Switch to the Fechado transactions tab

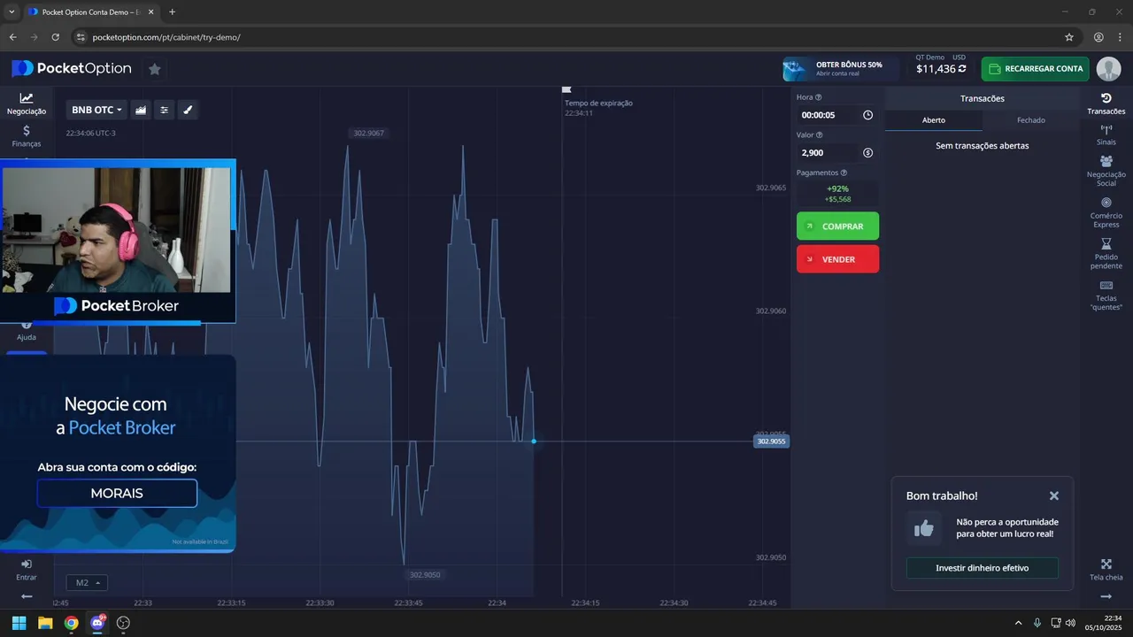pos(1030,120)
